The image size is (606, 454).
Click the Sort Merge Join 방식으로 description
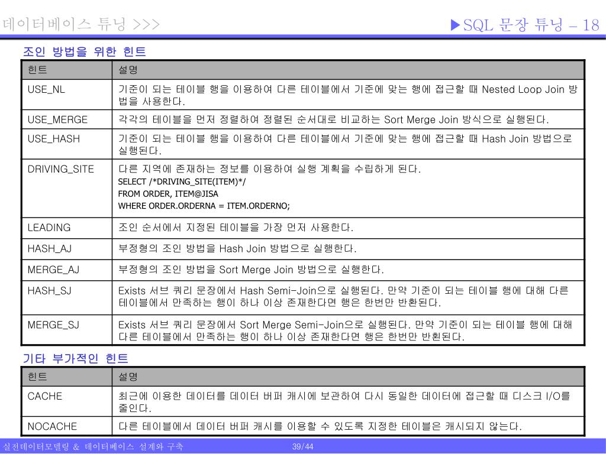point(334,119)
